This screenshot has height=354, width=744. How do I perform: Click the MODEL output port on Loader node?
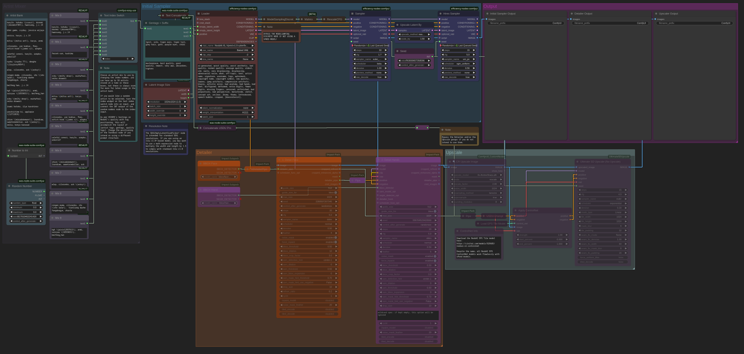click(x=256, y=19)
